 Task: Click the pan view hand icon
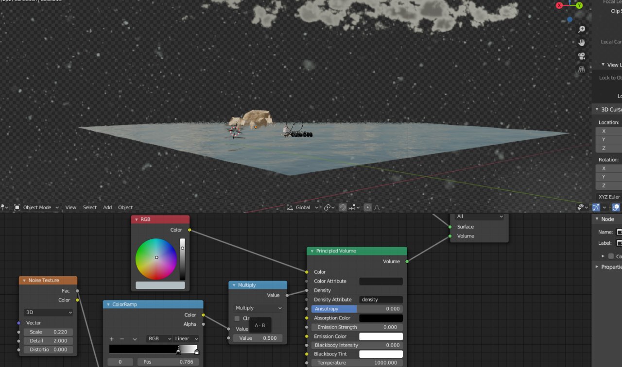(x=582, y=43)
